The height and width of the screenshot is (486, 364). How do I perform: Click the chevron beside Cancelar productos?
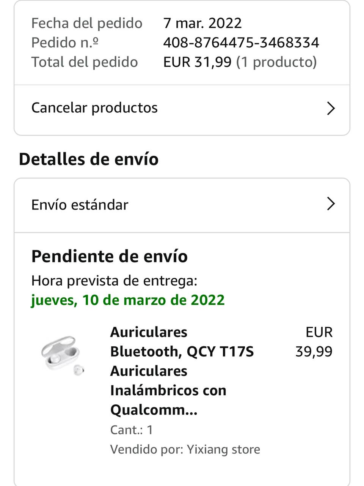[331, 109]
